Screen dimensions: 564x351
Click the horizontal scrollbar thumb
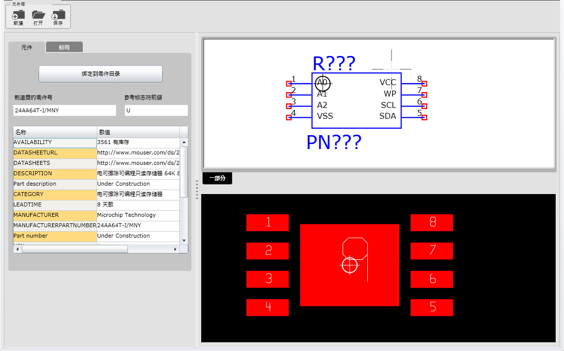pos(75,249)
